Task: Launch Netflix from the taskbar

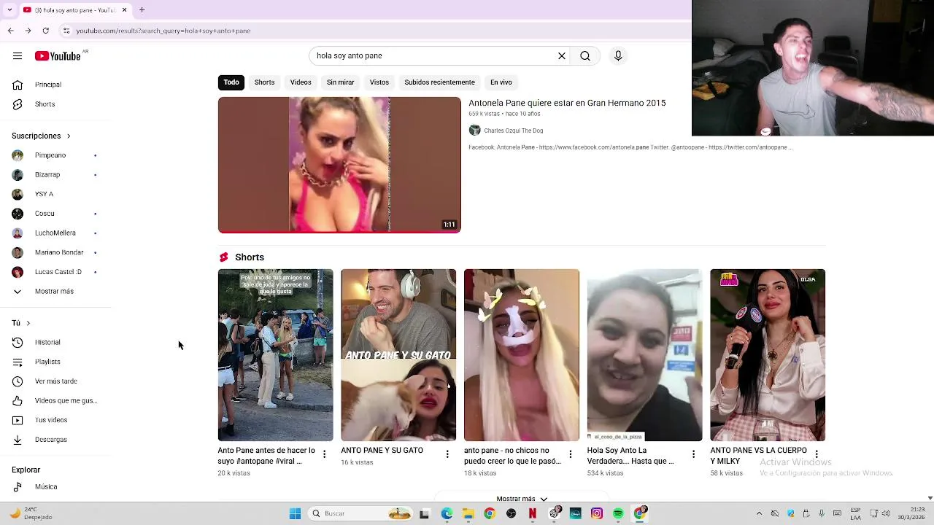Action: tap(533, 513)
